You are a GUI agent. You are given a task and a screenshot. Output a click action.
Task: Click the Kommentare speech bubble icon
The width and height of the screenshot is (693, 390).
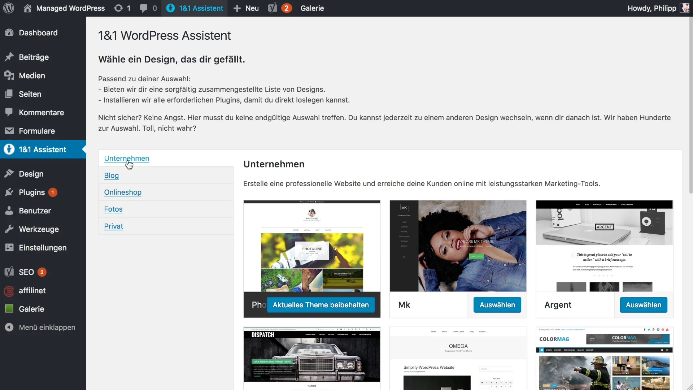tap(9, 112)
